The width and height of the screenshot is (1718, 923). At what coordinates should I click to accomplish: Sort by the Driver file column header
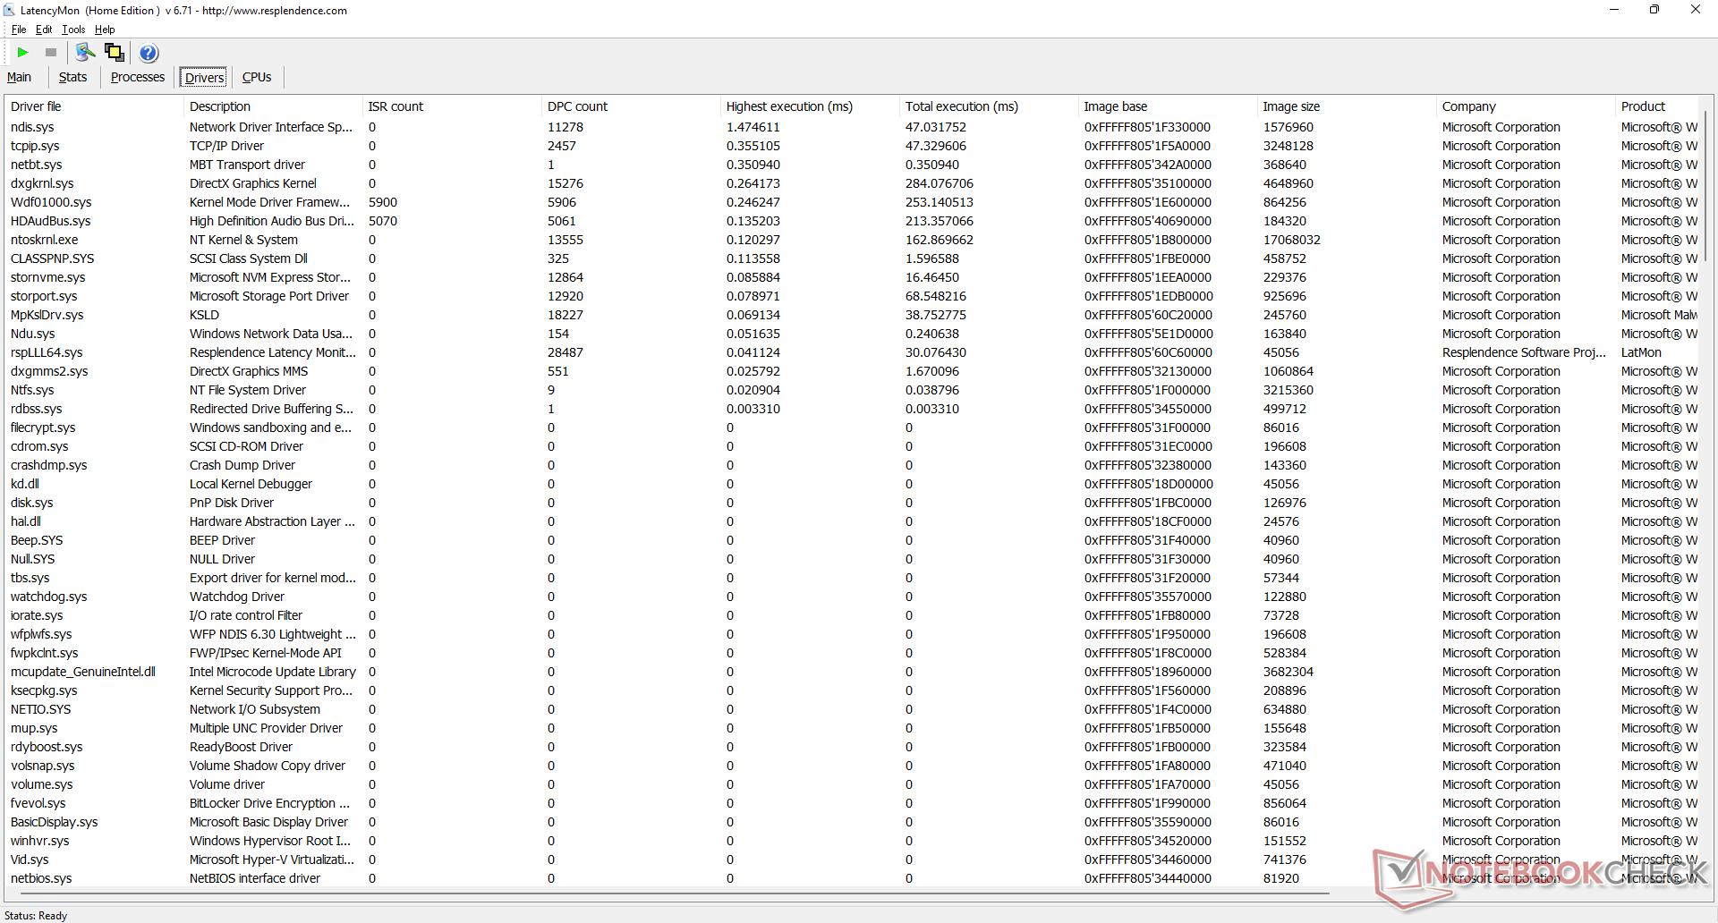[x=93, y=106]
